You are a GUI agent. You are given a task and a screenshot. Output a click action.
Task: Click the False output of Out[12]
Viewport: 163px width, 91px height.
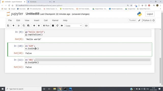tap(29, 67)
